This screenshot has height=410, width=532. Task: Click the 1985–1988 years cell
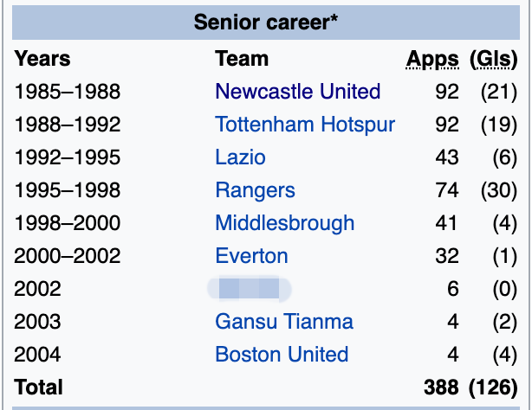(68, 92)
